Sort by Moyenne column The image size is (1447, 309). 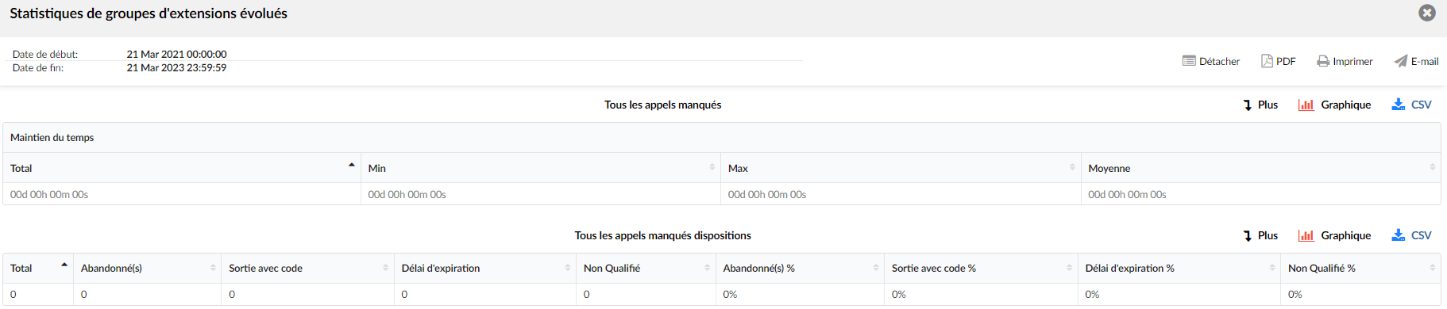coord(1261,168)
